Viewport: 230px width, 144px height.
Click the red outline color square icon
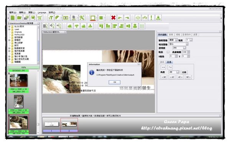click(93, 18)
